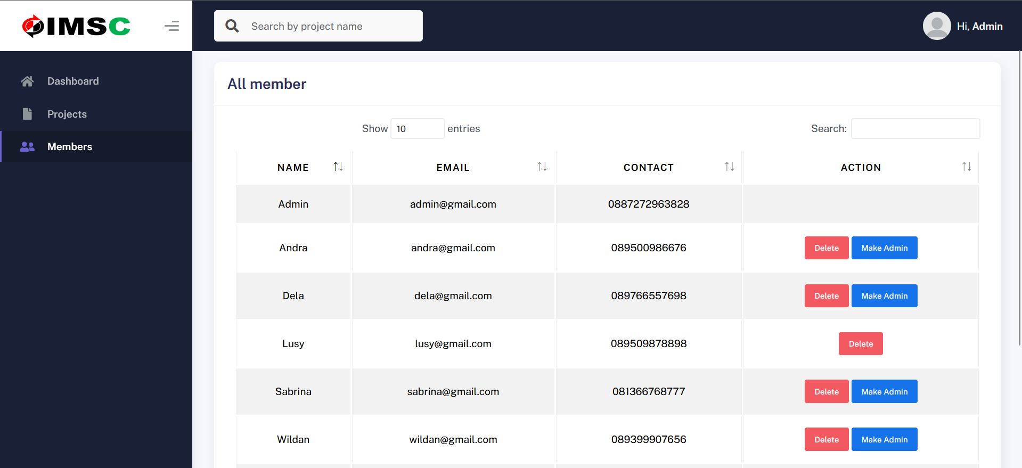Open the Admin user avatar
The height and width of the screenshot is (468, 1022).
[x=936, y=26]
